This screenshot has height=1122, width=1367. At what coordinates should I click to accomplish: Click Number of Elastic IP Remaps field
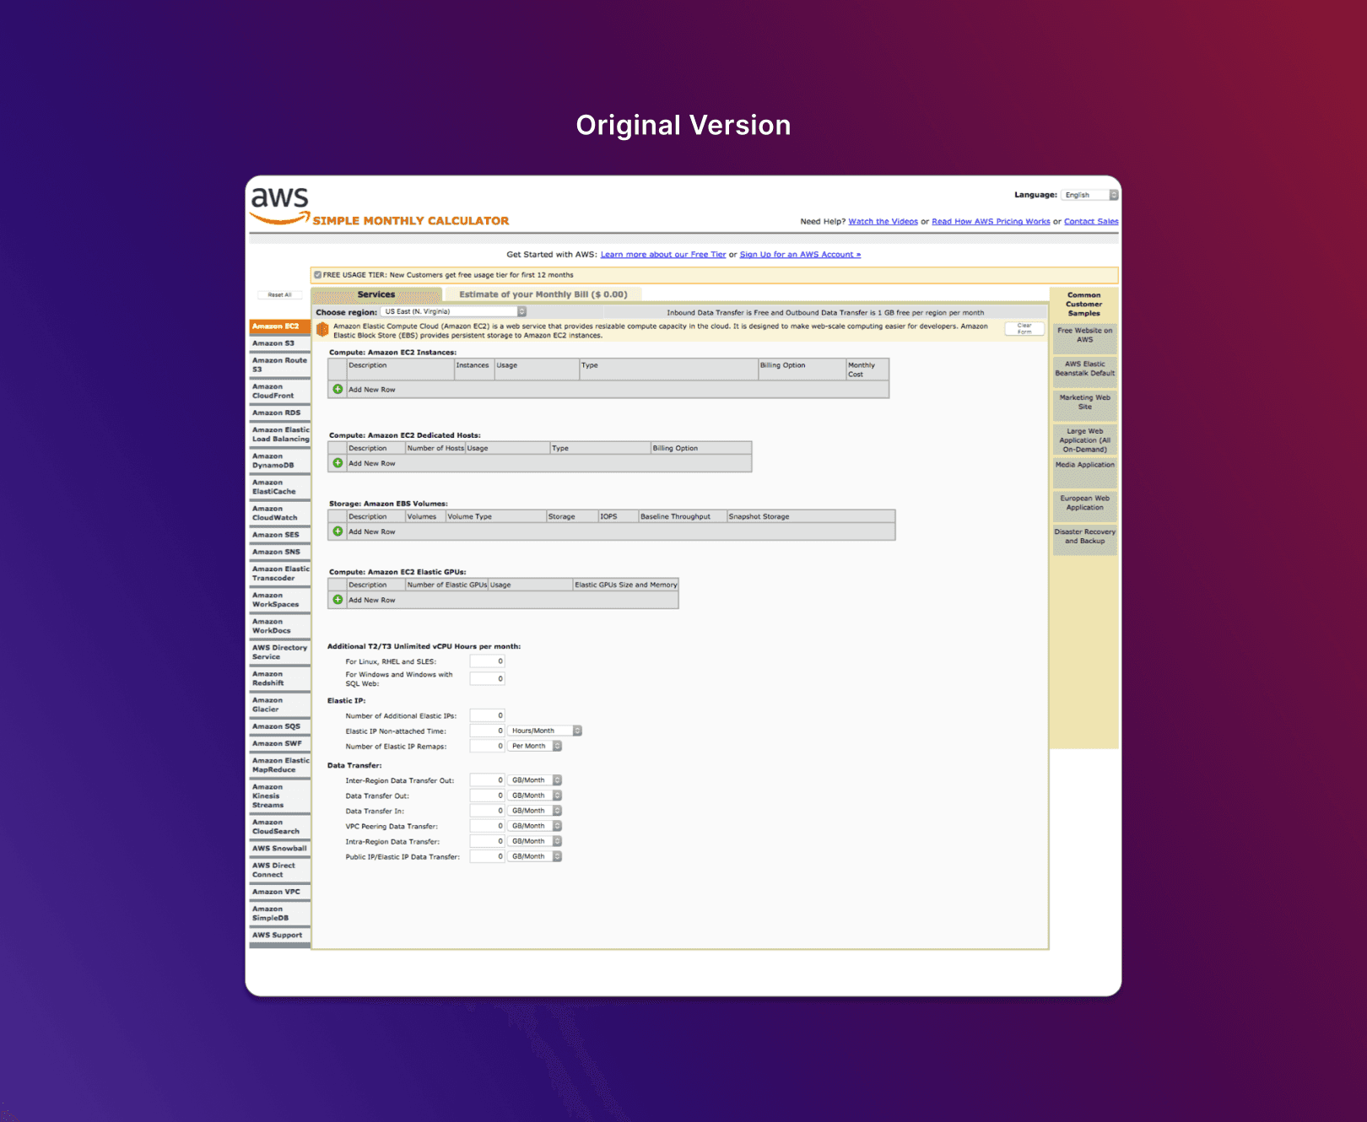(487, 746)
